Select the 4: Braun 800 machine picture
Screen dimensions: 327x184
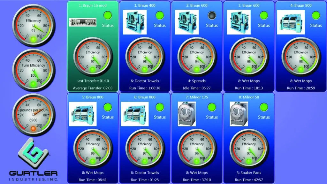click(291, 22)
